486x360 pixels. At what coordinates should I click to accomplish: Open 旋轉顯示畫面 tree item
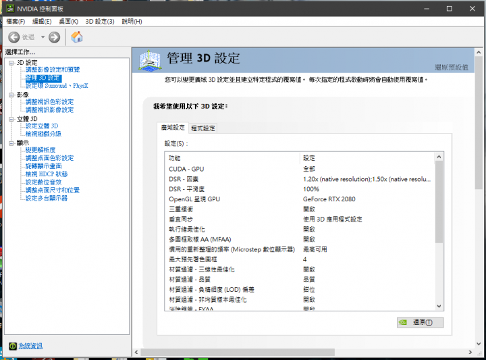[x=44, y=167]
